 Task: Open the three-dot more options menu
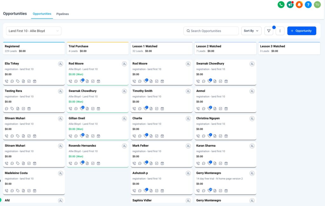(x=280, y=30)
